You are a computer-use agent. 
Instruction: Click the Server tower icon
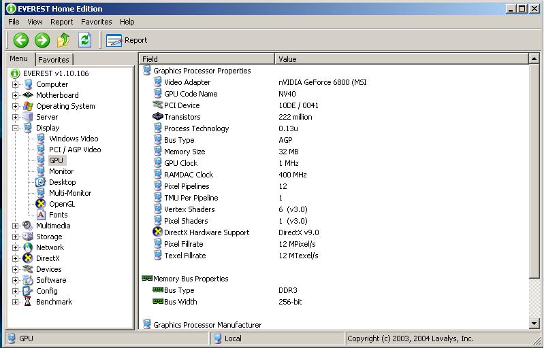coord(28,117)
